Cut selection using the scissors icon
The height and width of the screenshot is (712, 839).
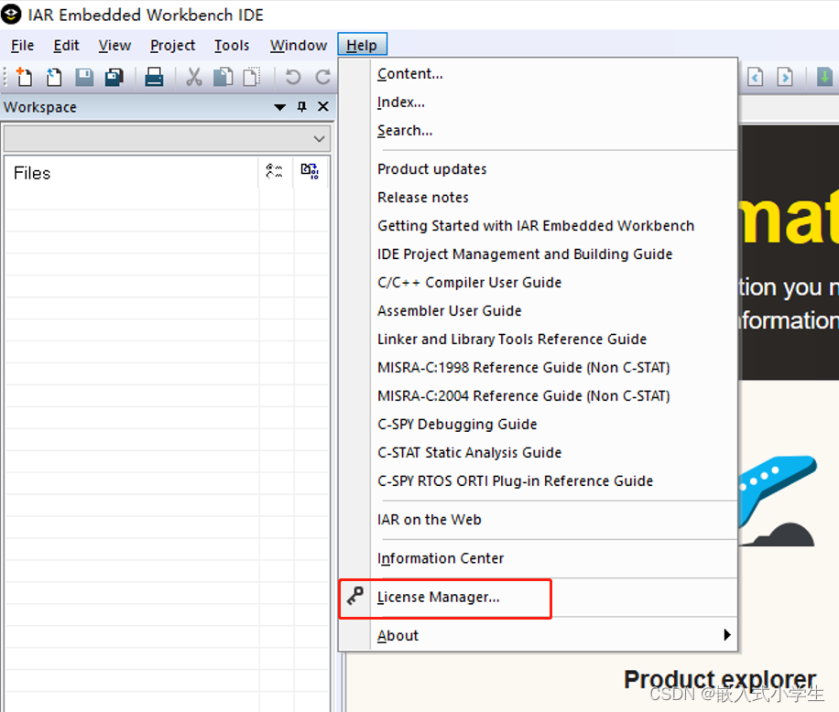(x=193, y=77)
